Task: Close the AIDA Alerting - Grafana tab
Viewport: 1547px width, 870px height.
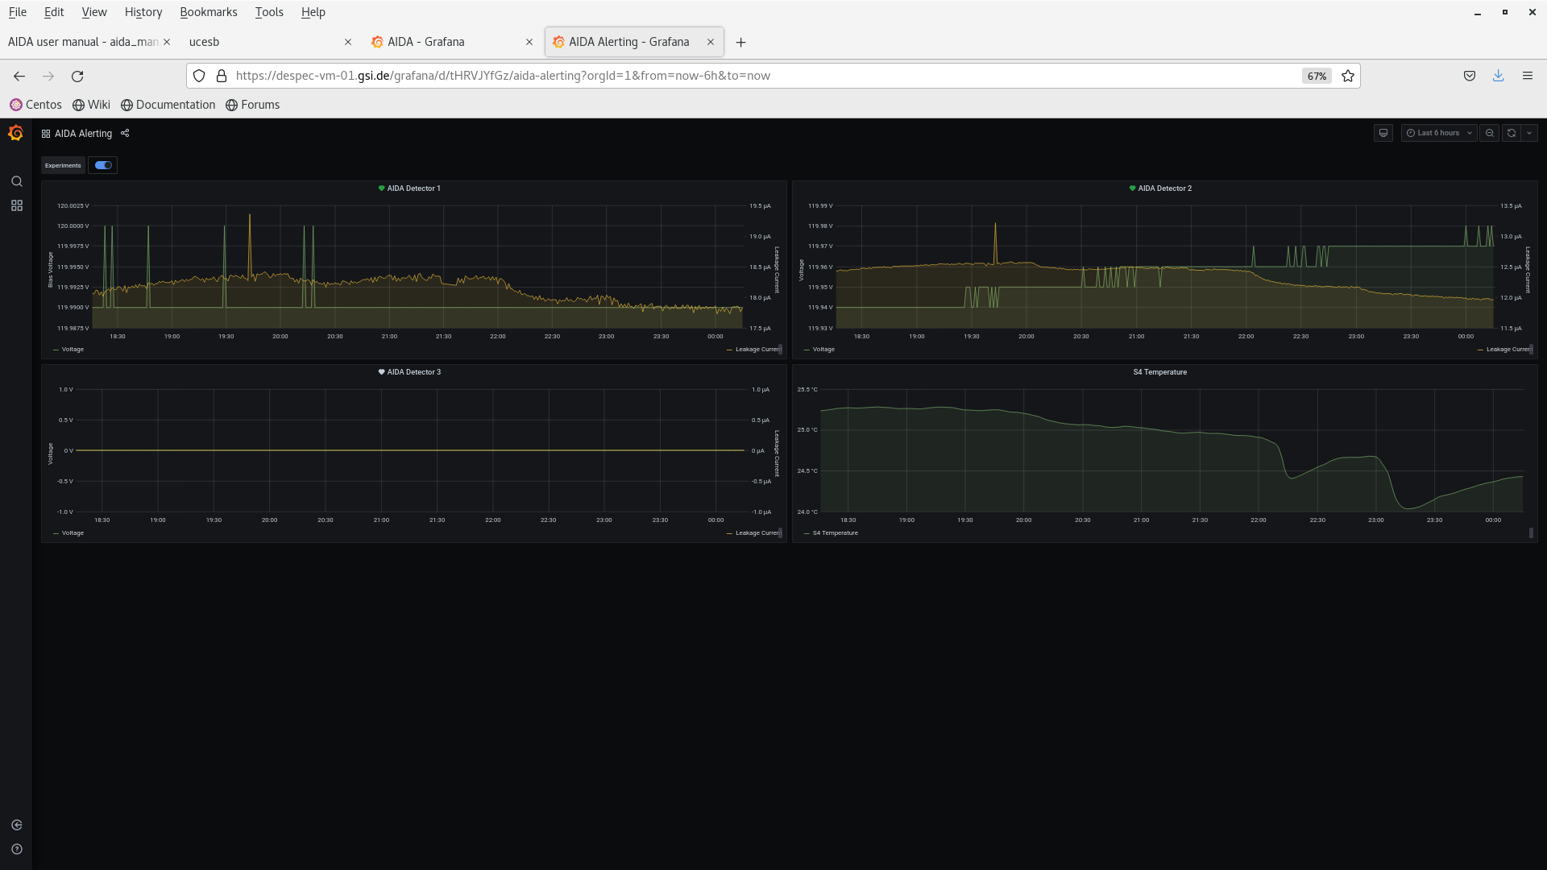Action: click(711, 42)
